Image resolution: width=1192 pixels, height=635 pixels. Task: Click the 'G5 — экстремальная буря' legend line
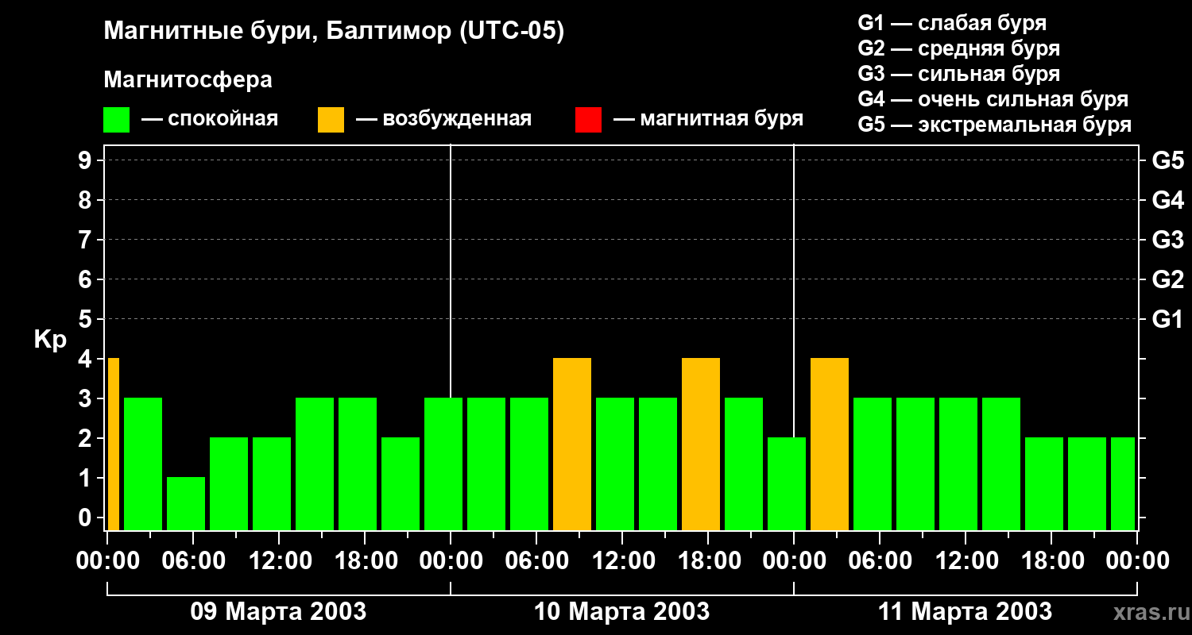click(x=994, y=125)
